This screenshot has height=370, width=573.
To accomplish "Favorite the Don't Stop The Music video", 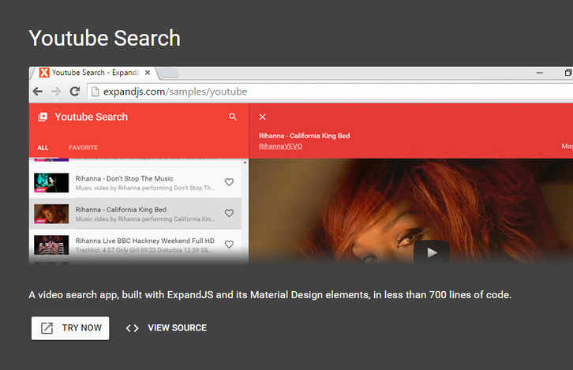I will click(229, 182).
